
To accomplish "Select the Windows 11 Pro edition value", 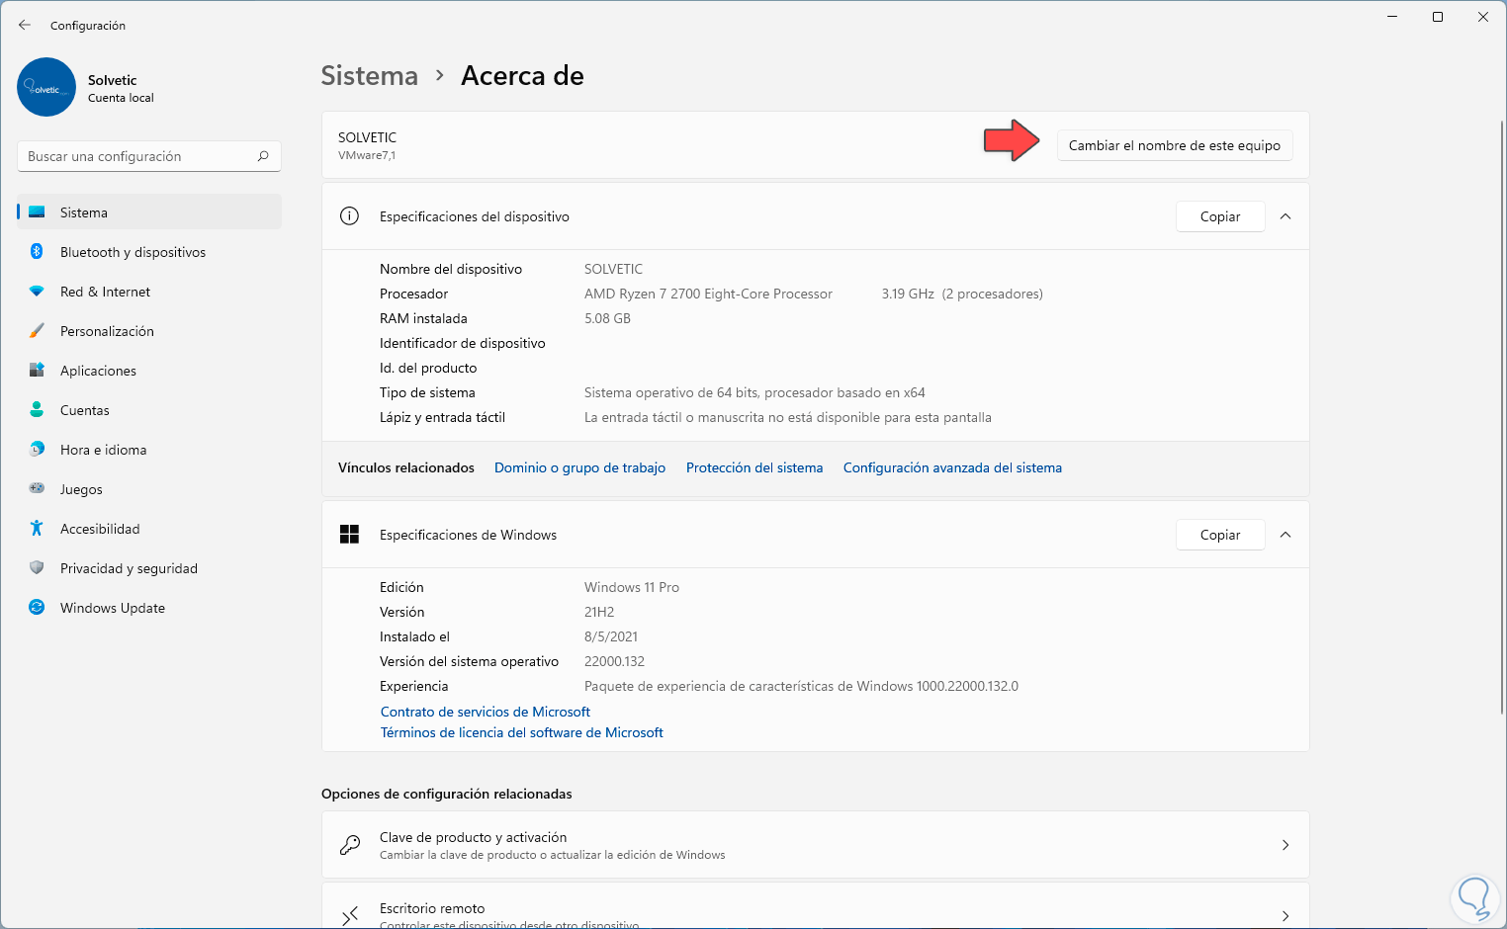I will 632,587.
